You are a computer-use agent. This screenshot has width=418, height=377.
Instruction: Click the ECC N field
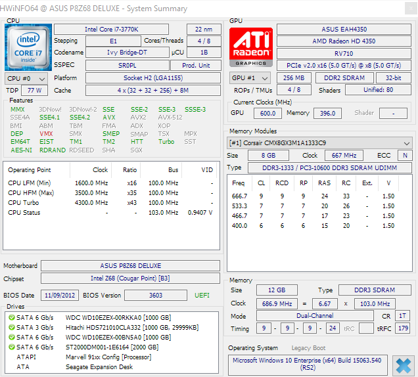[405, 155]
